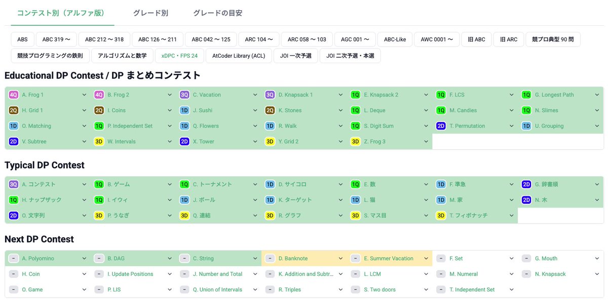Screen dimensions: 608x302
Task: Click the 1Q badge beside H. ナップザック
Action: pyautogui.click(x=14, y=200)
